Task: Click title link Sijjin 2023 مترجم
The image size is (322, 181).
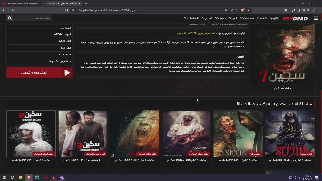Action: [290, 160]
